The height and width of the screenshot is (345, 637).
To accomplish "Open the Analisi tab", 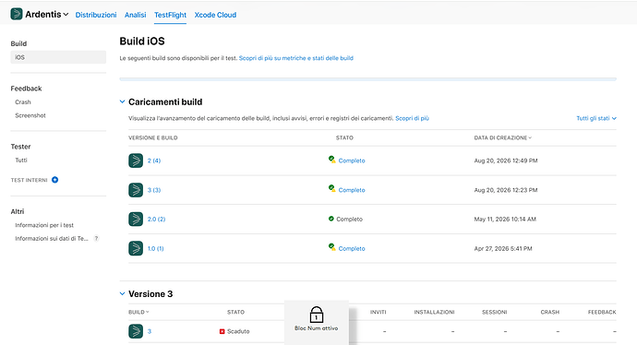I will tap(136, 15).
